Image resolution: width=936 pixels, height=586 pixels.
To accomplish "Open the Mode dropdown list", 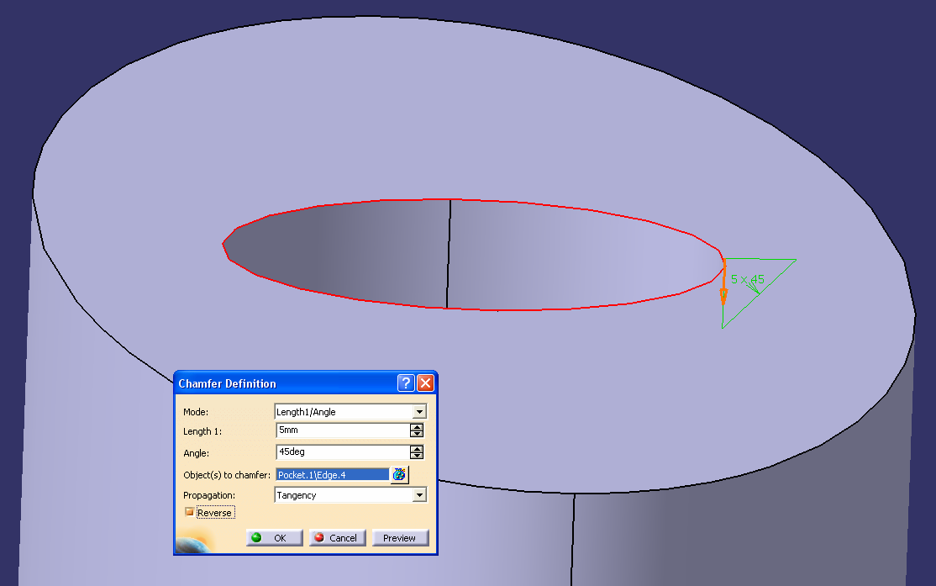I will pyautogui.click(x=419, y=412).
